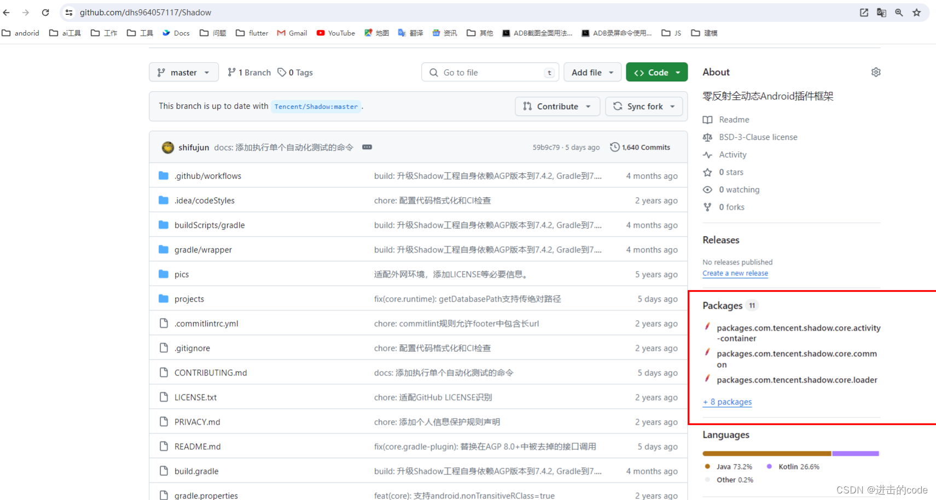Click the pics folder icon
This screenshot has height=500, width=936.
coord(164,274)
